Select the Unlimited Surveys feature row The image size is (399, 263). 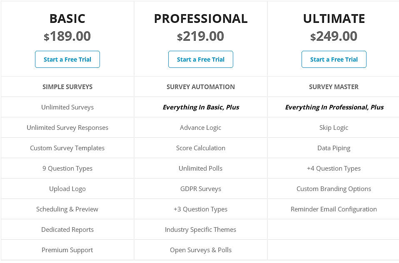[67, 107]
